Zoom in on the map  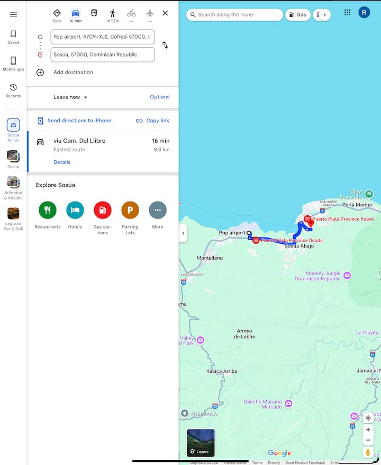point(368,430)
